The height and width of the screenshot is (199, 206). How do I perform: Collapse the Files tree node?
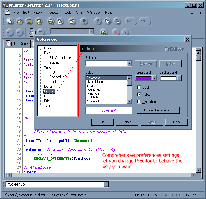click(x=40, y=53)
